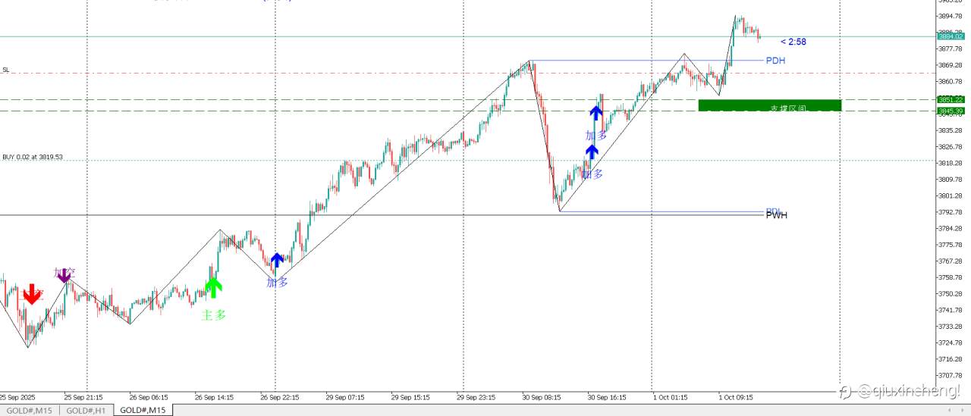Select topmost of two stacked blue arrows
The width and height of the screenshot is (971, 416).
point(596,113)
